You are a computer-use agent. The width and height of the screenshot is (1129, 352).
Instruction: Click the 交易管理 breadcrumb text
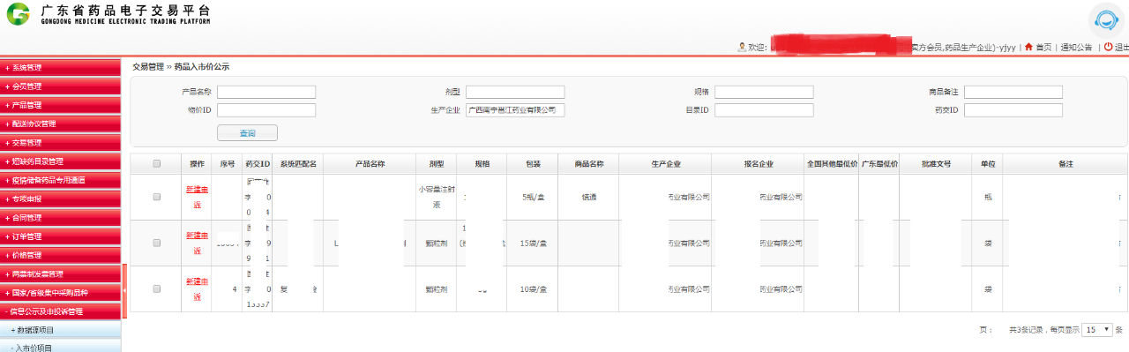pos(148,66)
